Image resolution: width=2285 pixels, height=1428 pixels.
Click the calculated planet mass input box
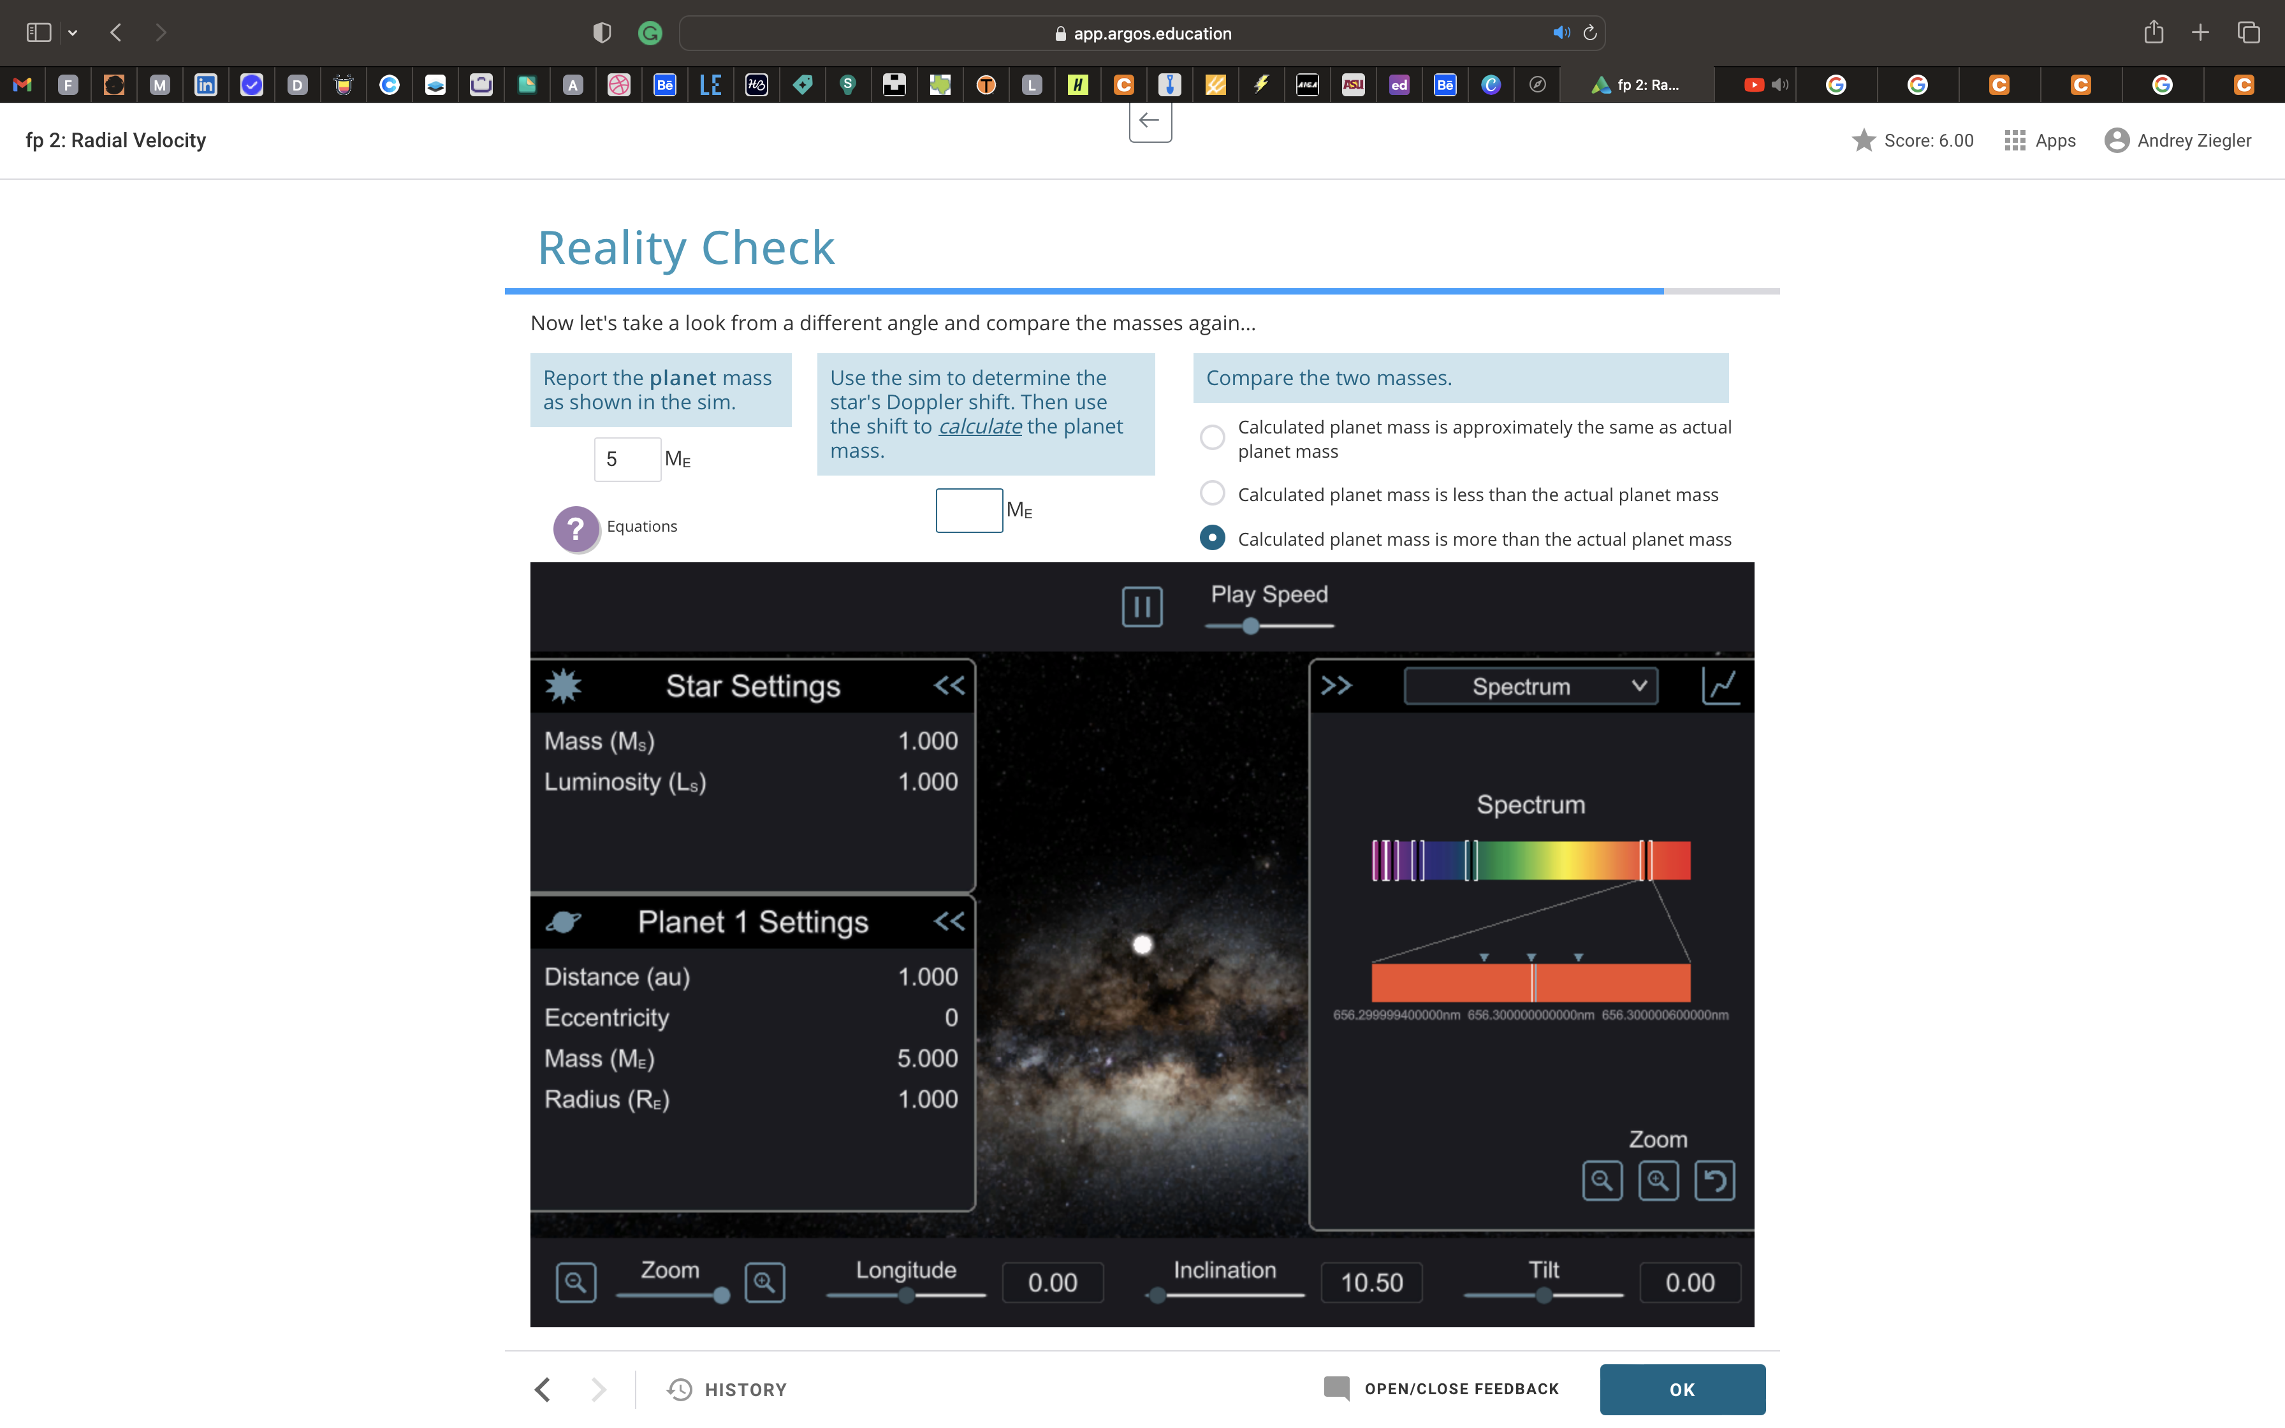(x=968, y=511)
